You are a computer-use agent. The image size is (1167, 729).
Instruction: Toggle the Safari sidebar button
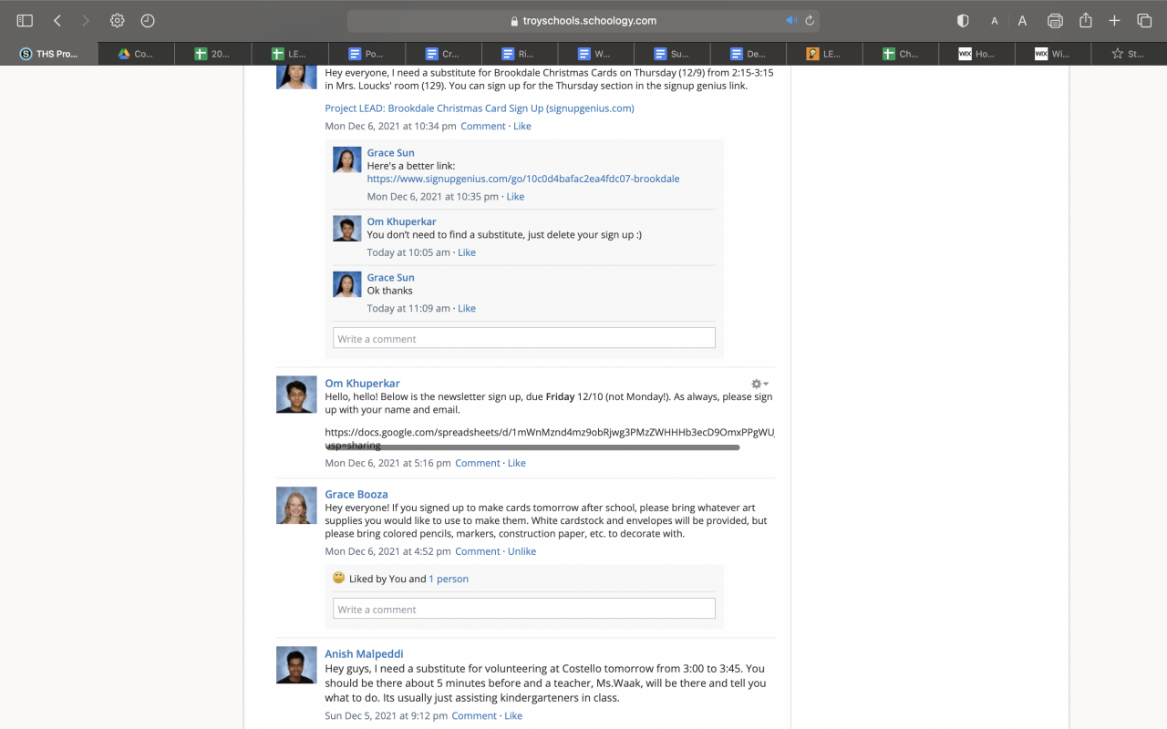coord(25,20)
